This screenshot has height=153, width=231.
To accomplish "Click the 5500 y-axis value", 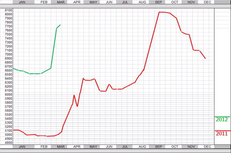I will pyautogui.click(x=9, y=115).
